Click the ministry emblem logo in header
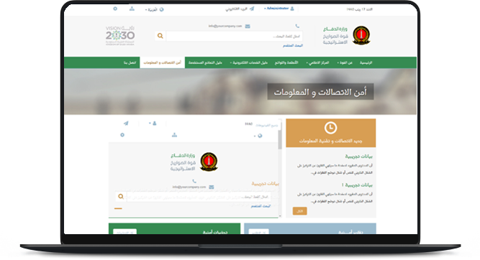Screen dimensions: 480x260 (x=361, y=35)
